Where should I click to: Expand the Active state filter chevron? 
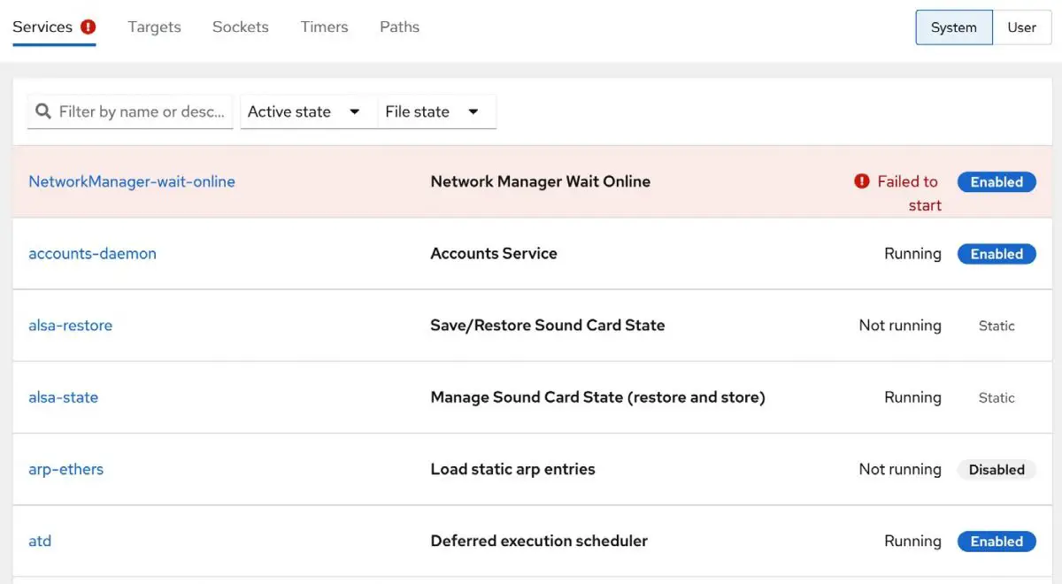pos(353,111)
